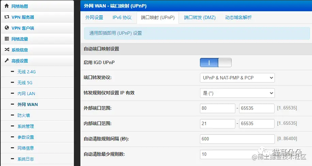Viewport: 312px width, 166px height.
Task: Select 外网 WAN submenu item
Action: [28, 105]
